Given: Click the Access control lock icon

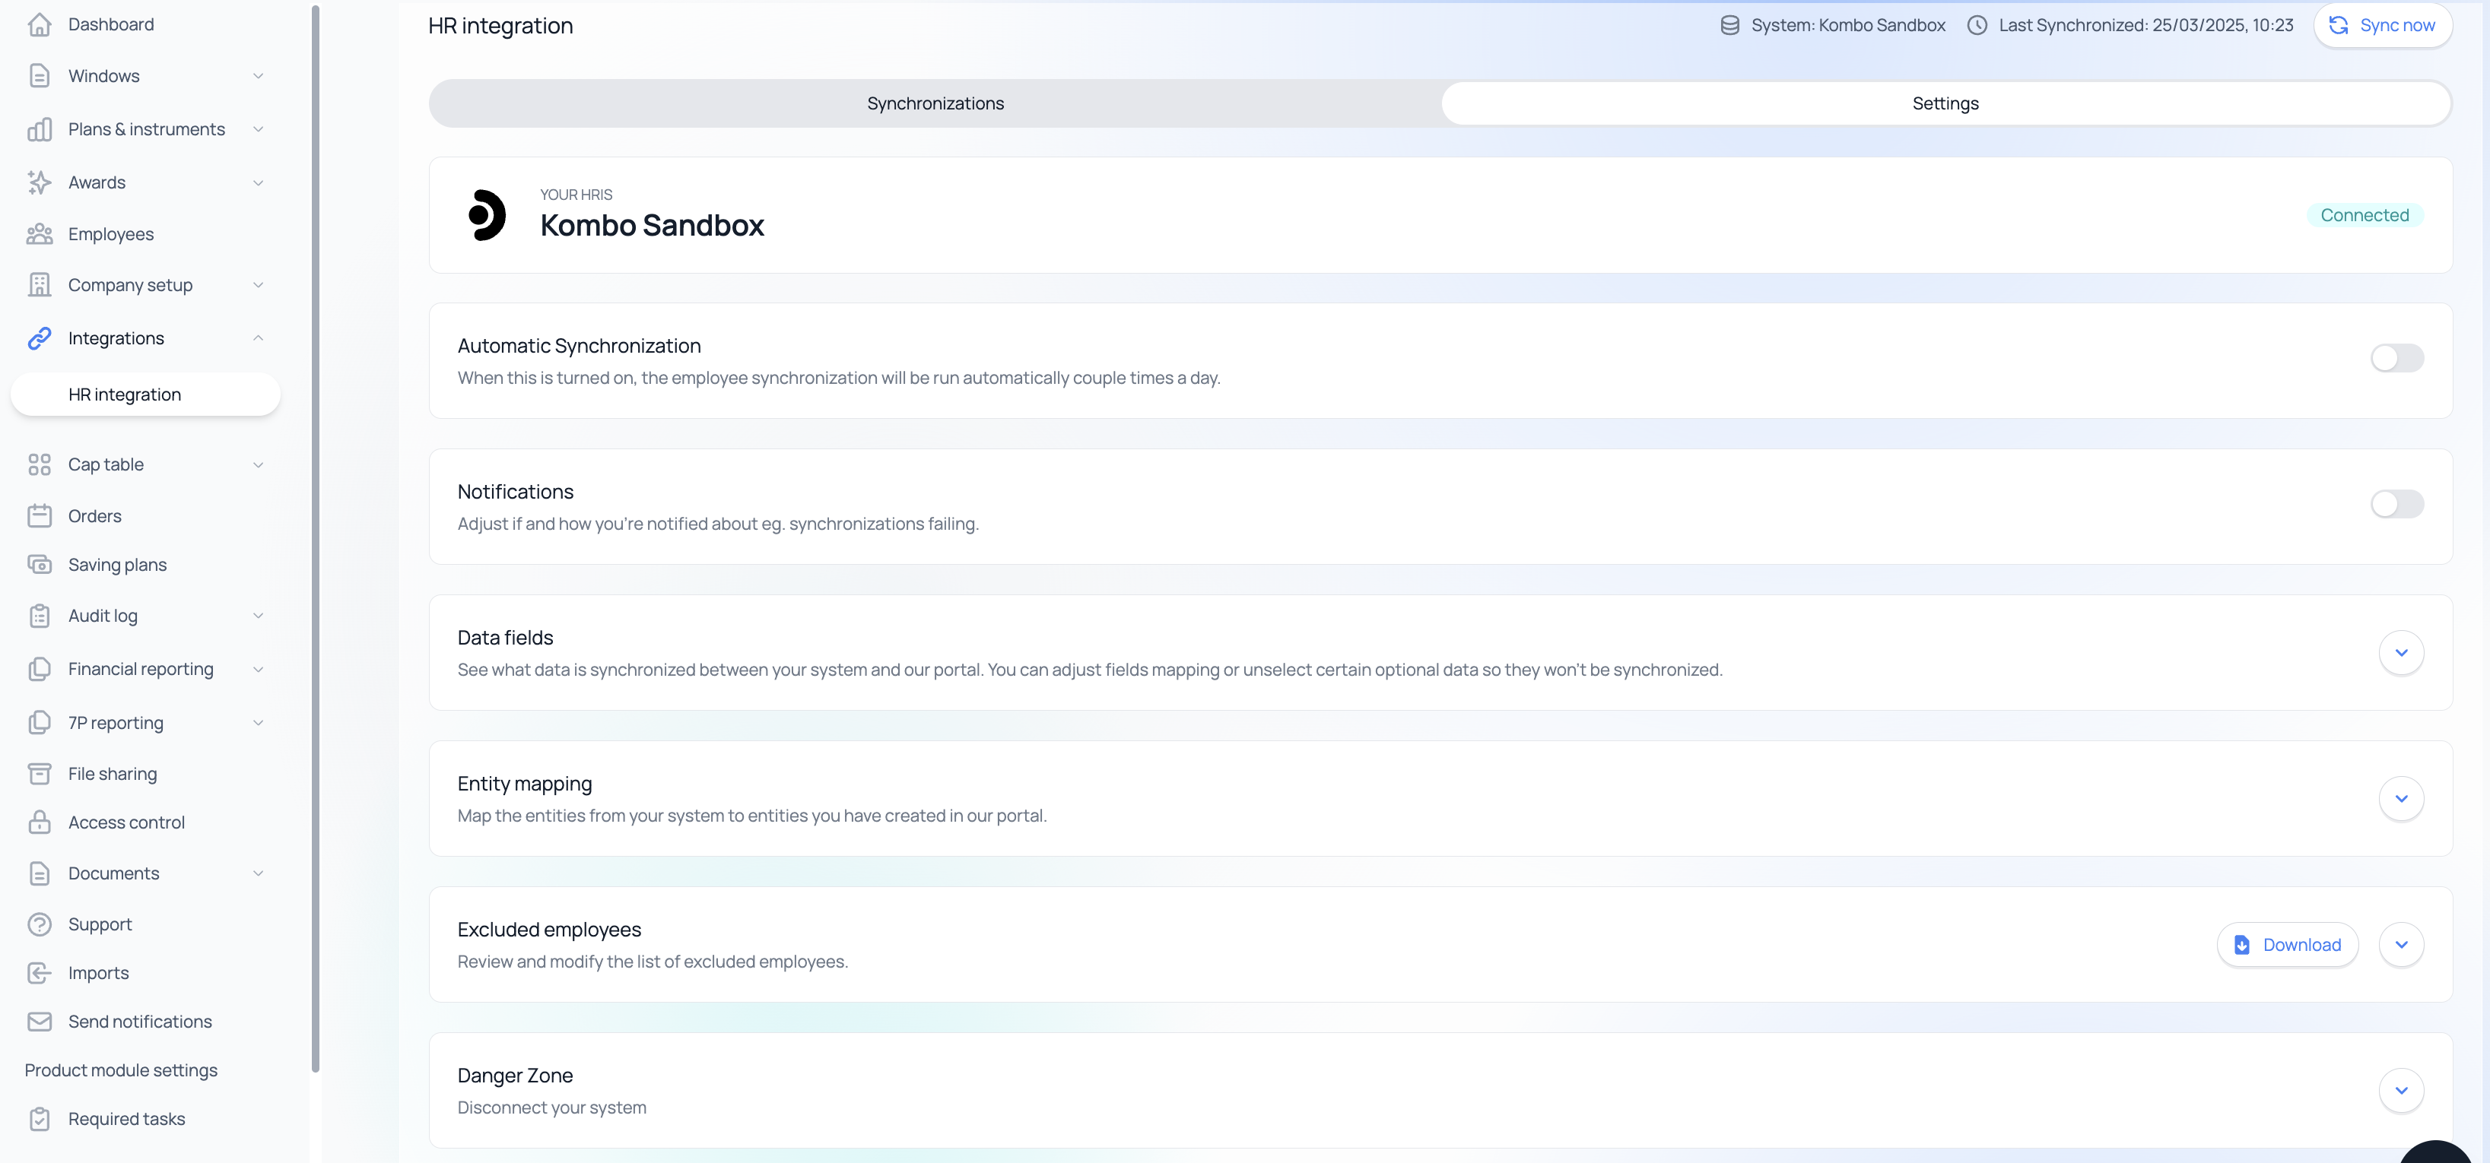Looking at the screenshot, I should point(40,822).
